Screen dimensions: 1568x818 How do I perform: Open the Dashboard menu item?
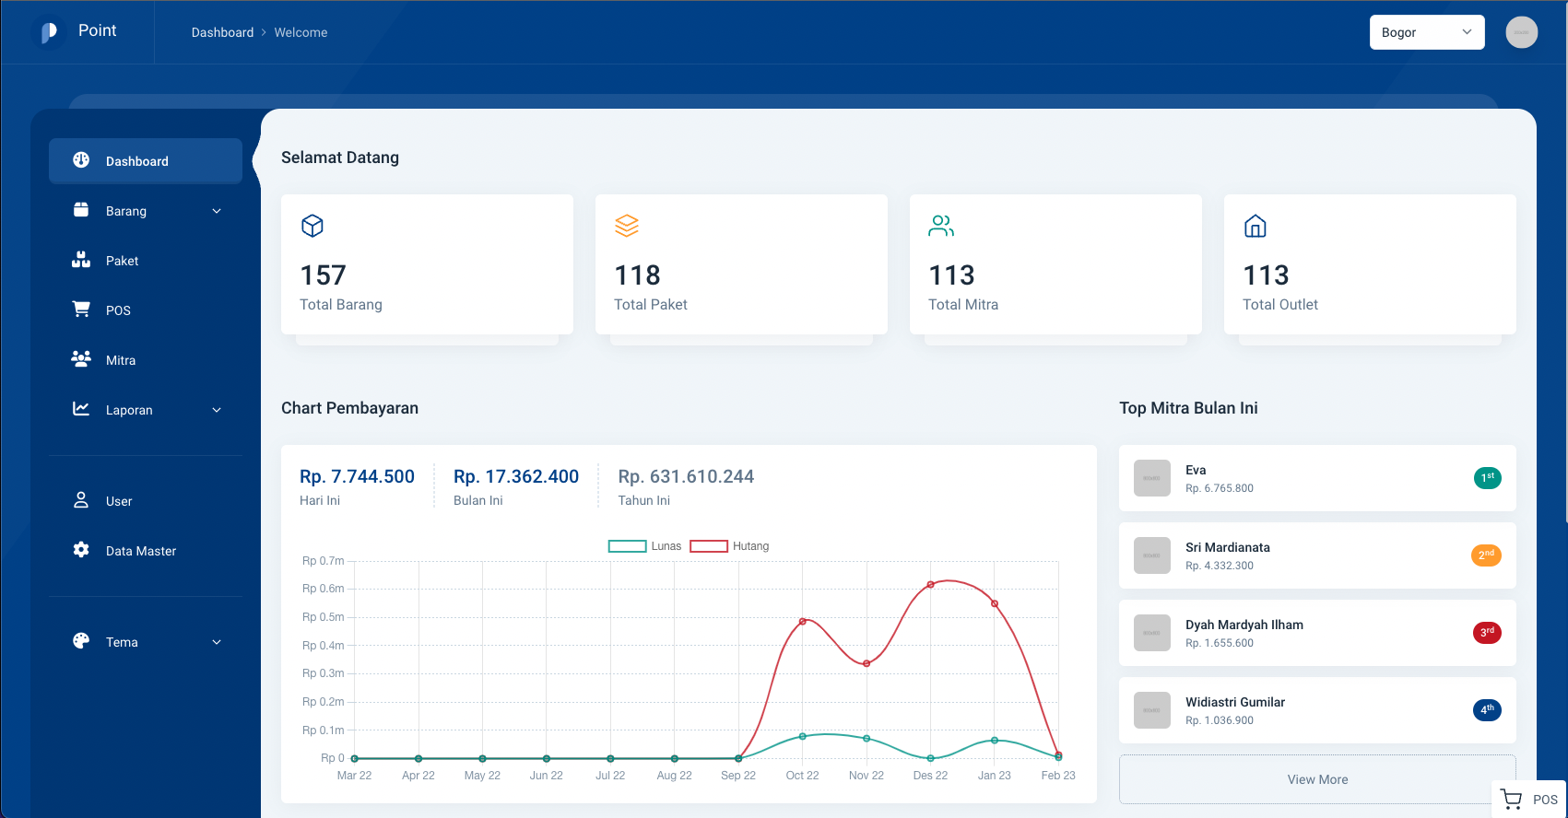pyautogui.click(x=146, y=161)
